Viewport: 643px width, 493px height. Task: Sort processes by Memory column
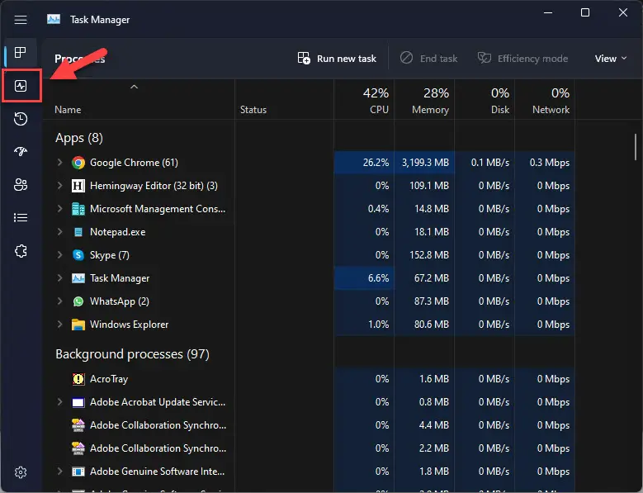coord(424,100)
